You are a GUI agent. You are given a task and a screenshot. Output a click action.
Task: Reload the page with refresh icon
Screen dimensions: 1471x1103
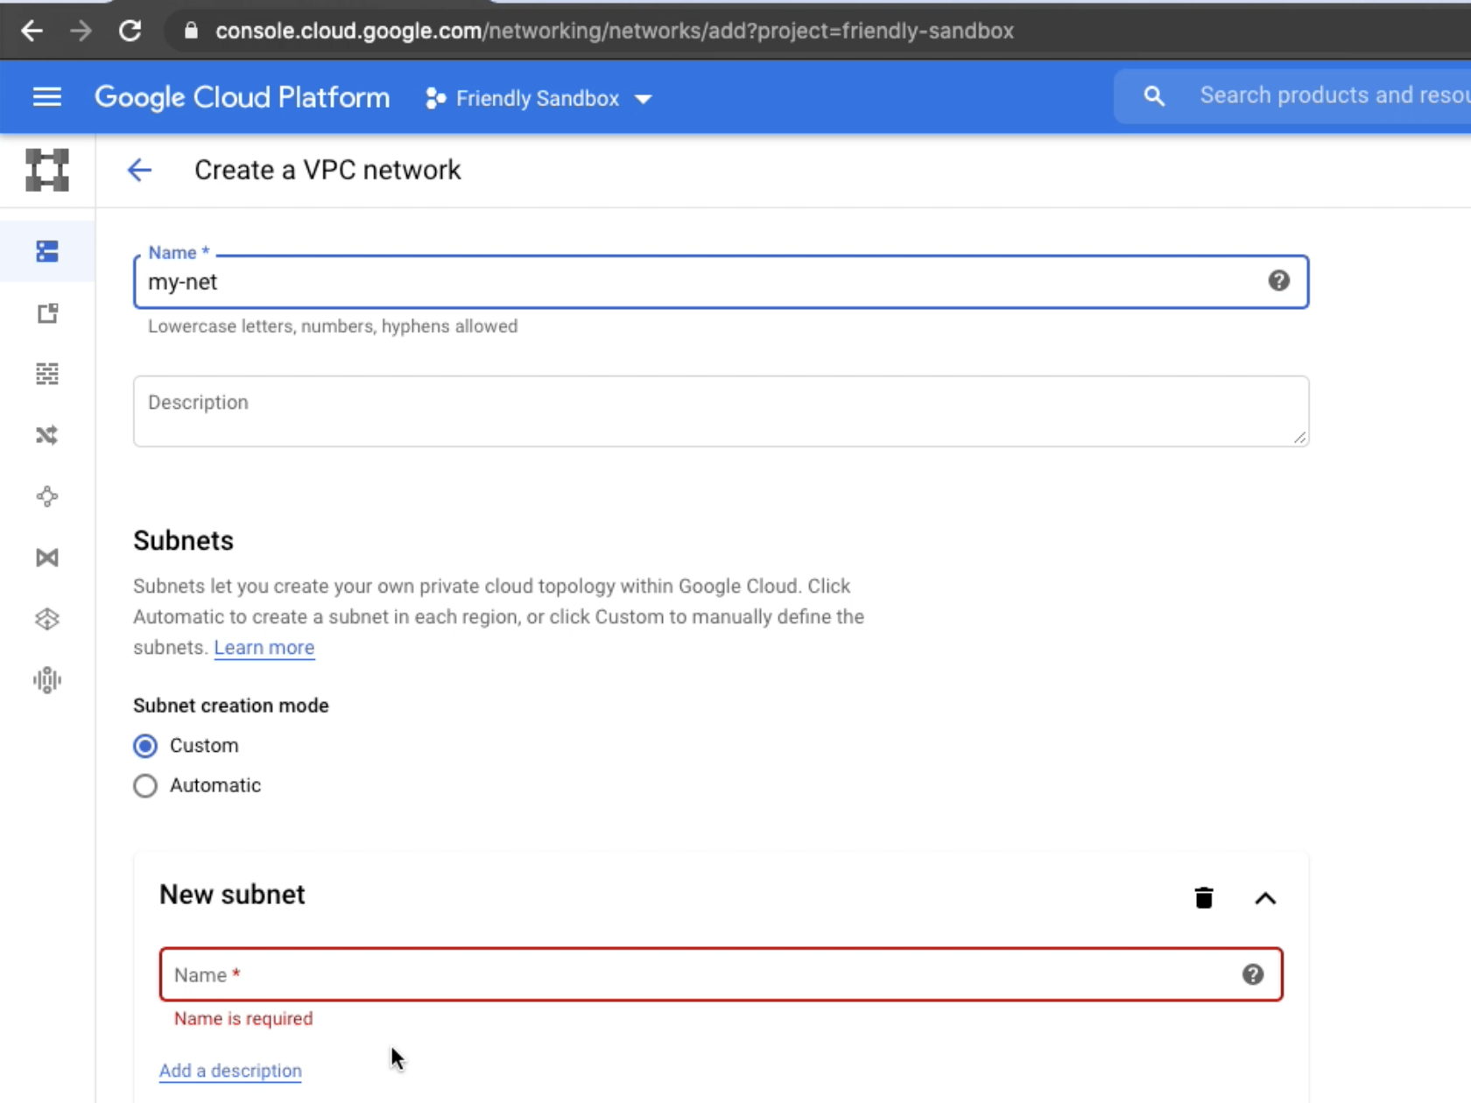130,32
